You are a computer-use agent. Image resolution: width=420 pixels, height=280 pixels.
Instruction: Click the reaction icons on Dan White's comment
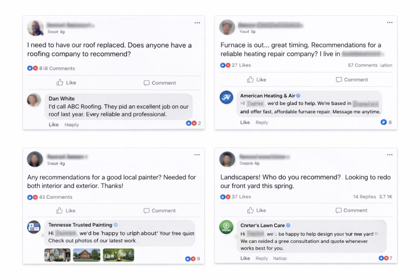(191, 123)
